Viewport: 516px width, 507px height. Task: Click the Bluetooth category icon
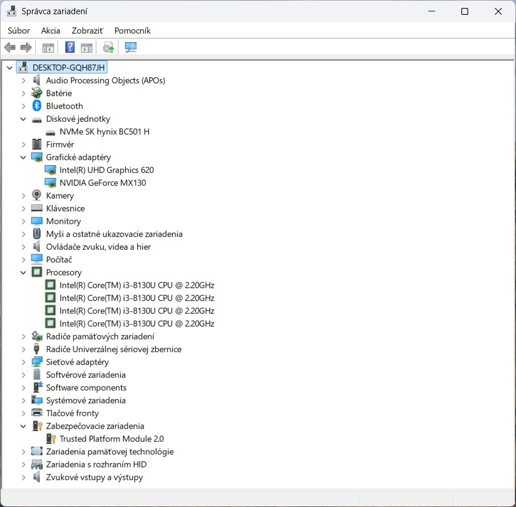tap(35, 106)
